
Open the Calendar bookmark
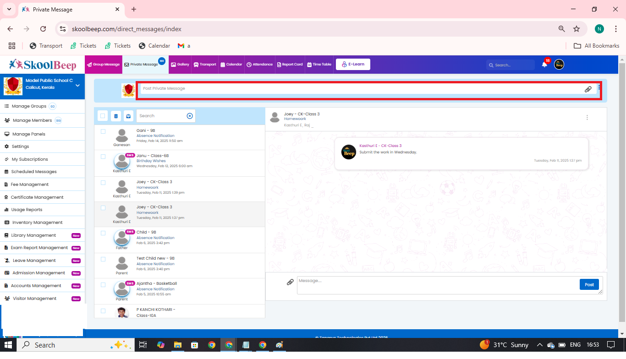pyautogui.click(x=154, y=46)
